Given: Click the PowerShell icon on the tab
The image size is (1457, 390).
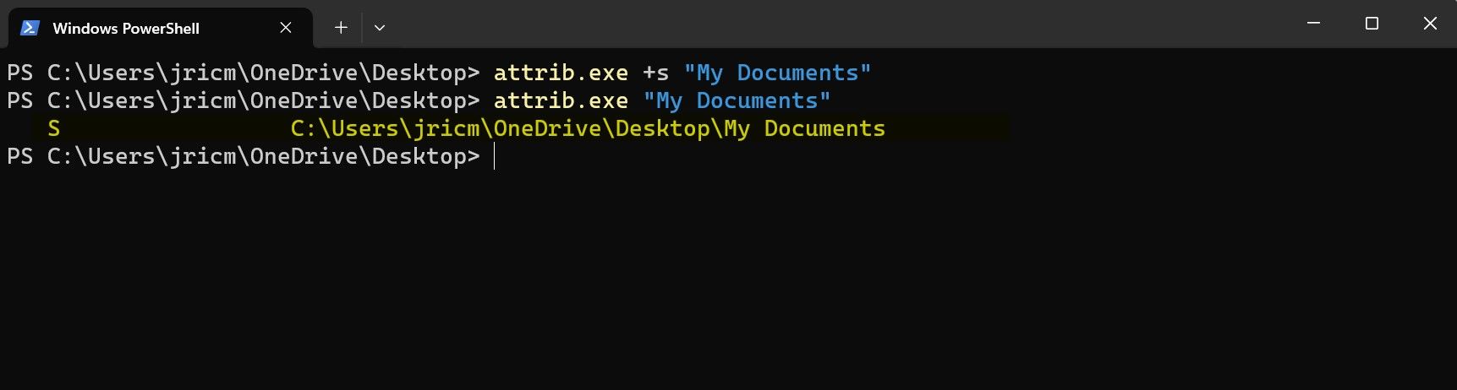Looking at the screenshot, I should [30, 28].
